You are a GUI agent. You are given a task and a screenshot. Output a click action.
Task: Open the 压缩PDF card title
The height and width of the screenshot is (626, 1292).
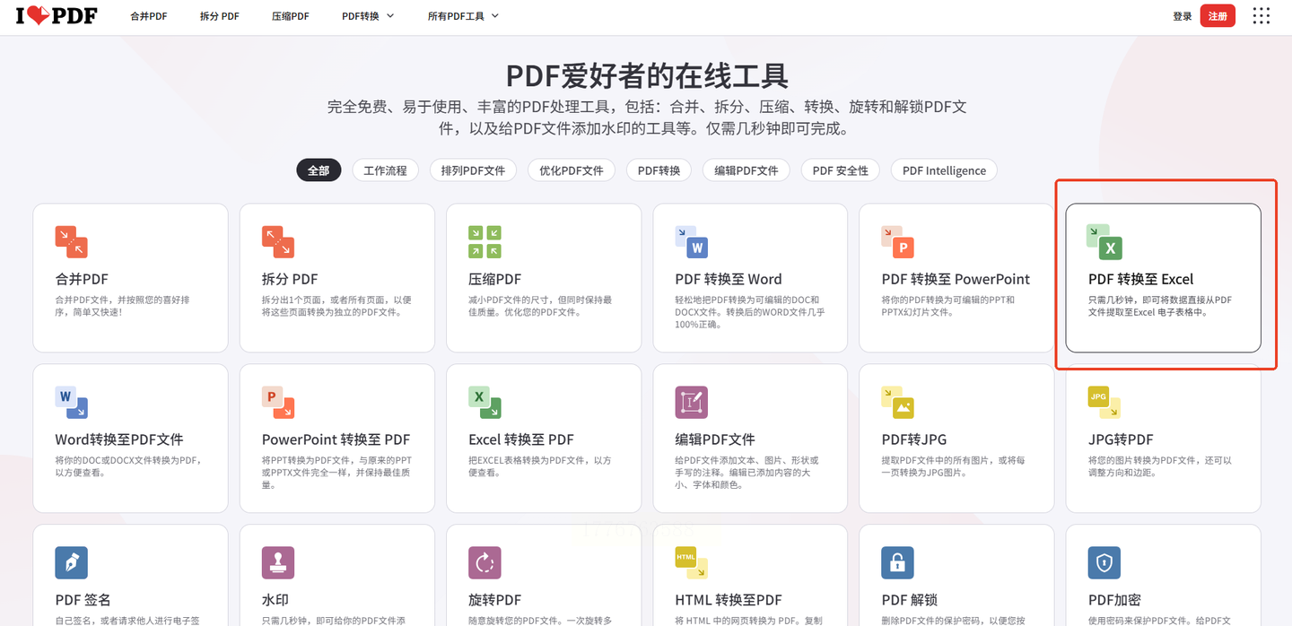click(494, 279)
